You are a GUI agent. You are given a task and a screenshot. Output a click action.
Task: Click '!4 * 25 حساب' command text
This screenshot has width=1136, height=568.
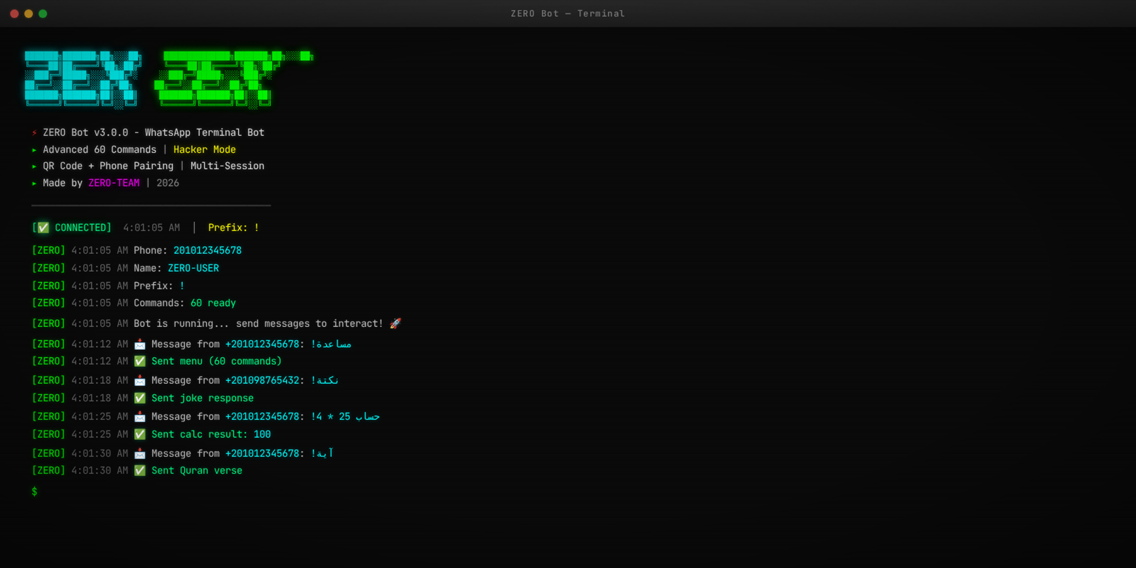[x=345, y=417]
